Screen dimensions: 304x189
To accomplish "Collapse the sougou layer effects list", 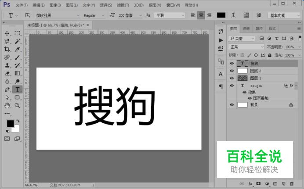I will (296, 86).
